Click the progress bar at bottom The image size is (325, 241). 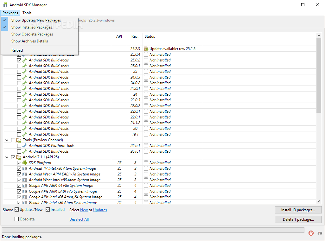[153, 230]
